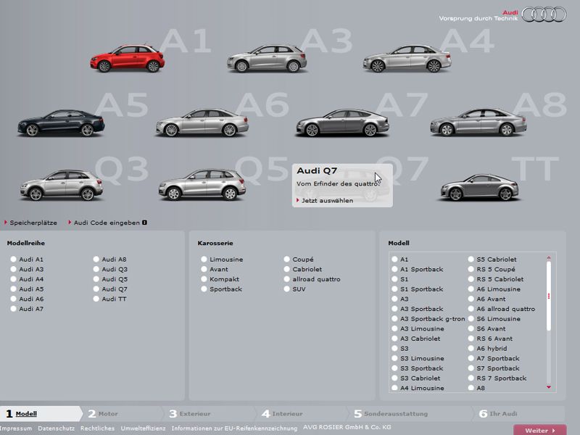The height and width of the screenshot is (435, 580).
Task: Select the RS 7 Sportback model
Action: pos(471,378)
